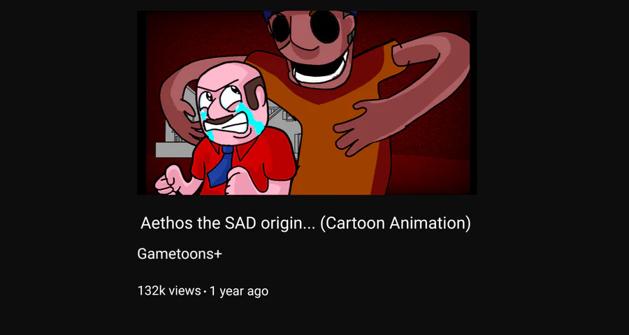629x335 pixels.
Task: Click "(Cartoon Animation)" in the video title
Action: point(395,223)
